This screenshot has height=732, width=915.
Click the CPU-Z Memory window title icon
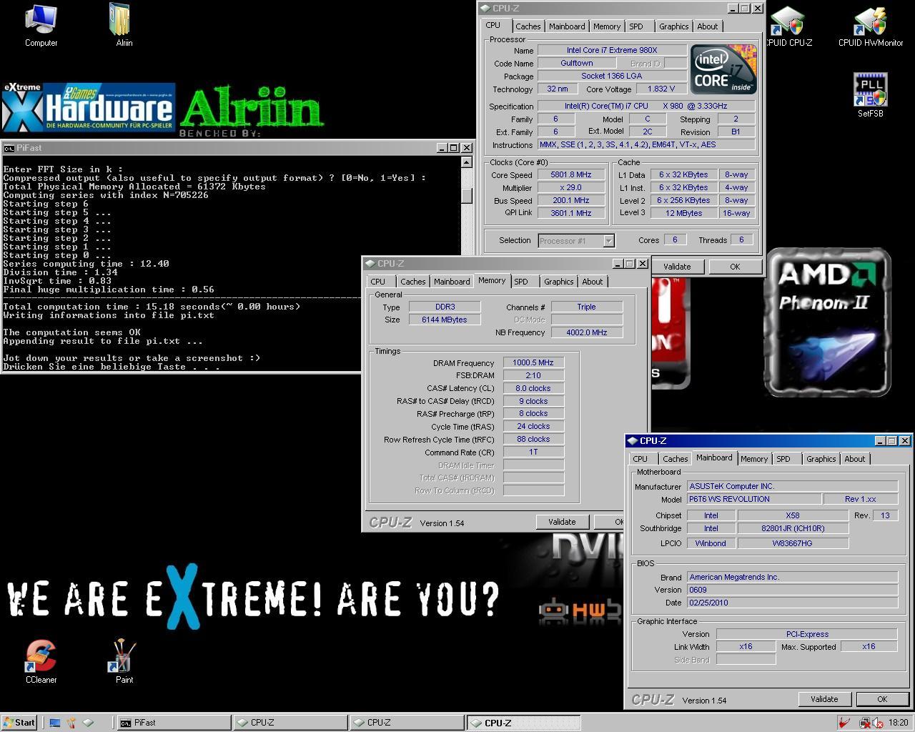coord(370,264)
